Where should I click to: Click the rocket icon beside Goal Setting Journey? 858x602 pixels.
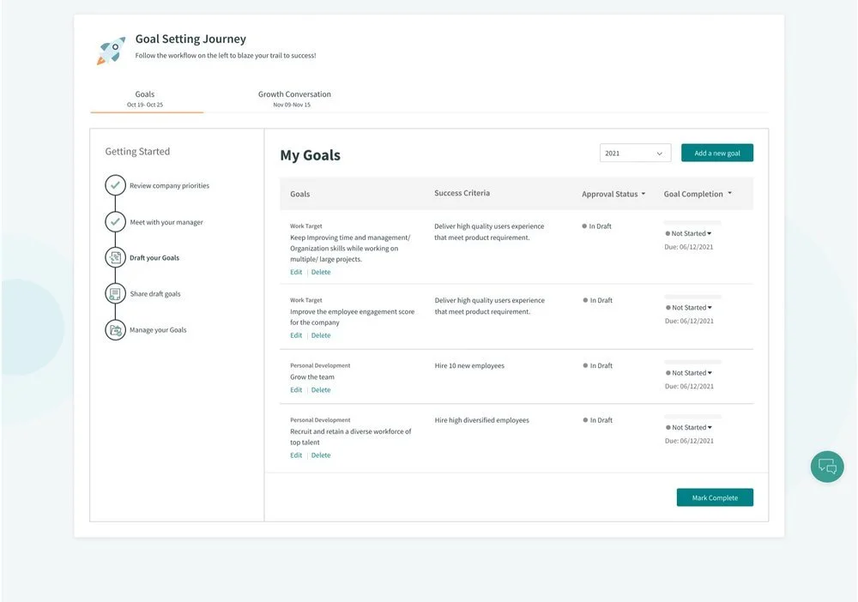[111, 51]
